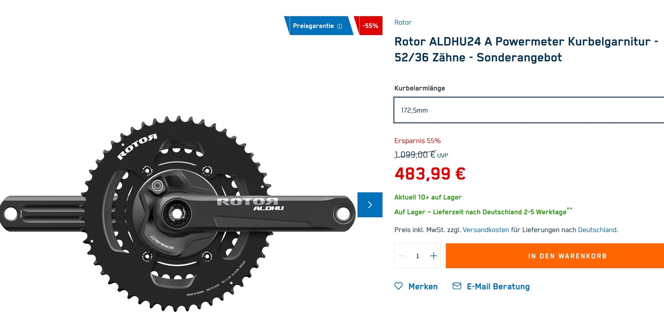The width and height of the screenshot is (664, 317).
Task: Click the Deutschland delivery country link
Action: pyautogui.click(x=597, y=230)
